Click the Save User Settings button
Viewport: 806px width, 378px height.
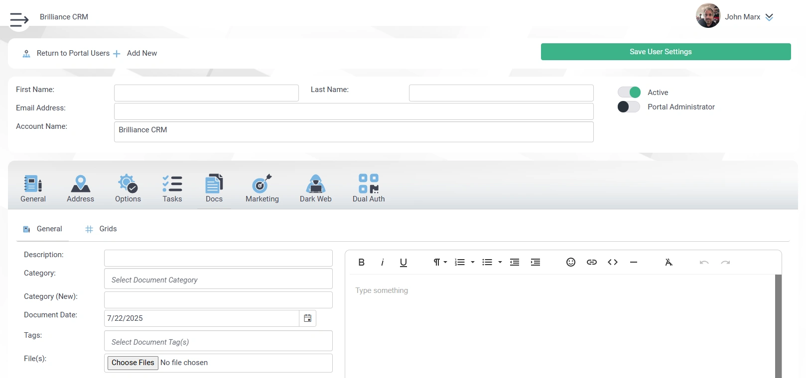click(666, 52)
